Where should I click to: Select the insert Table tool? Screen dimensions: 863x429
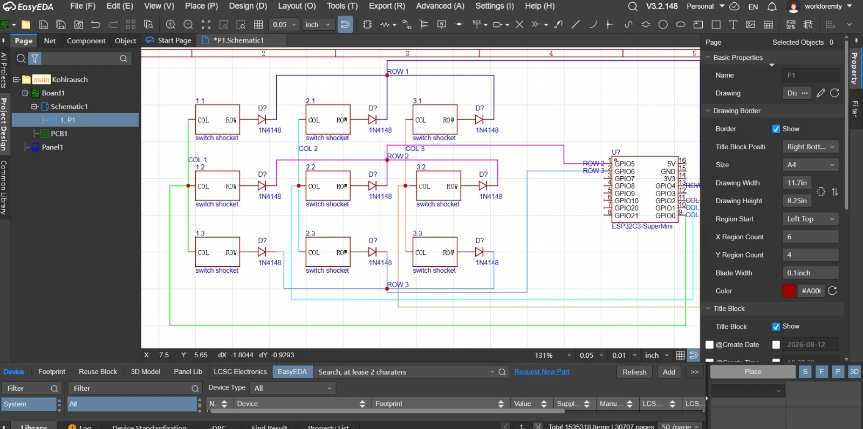point(769,25)
